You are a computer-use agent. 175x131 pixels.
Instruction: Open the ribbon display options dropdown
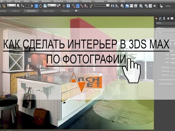pos(77,11)
